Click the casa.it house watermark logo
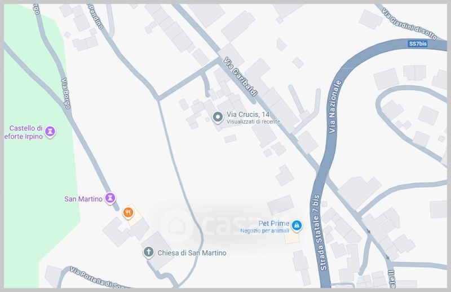Image resolution: width=451 pixels, height=292 pixels. 176,226
